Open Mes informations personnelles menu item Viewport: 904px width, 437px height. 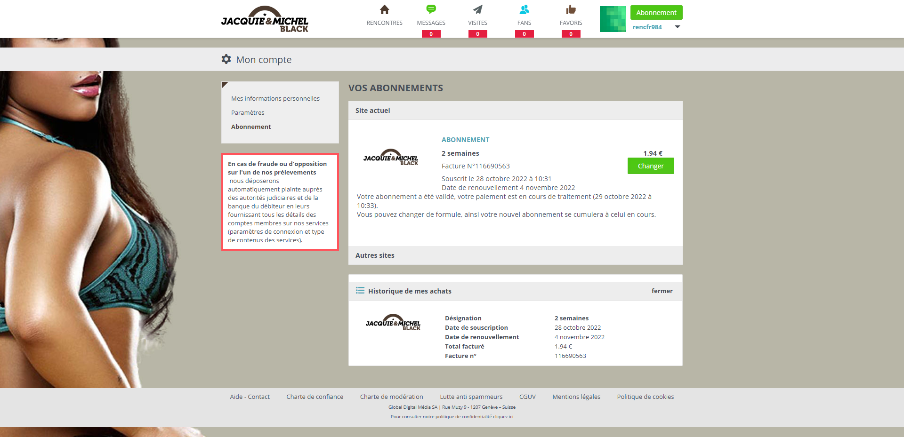tap(275, 99)
